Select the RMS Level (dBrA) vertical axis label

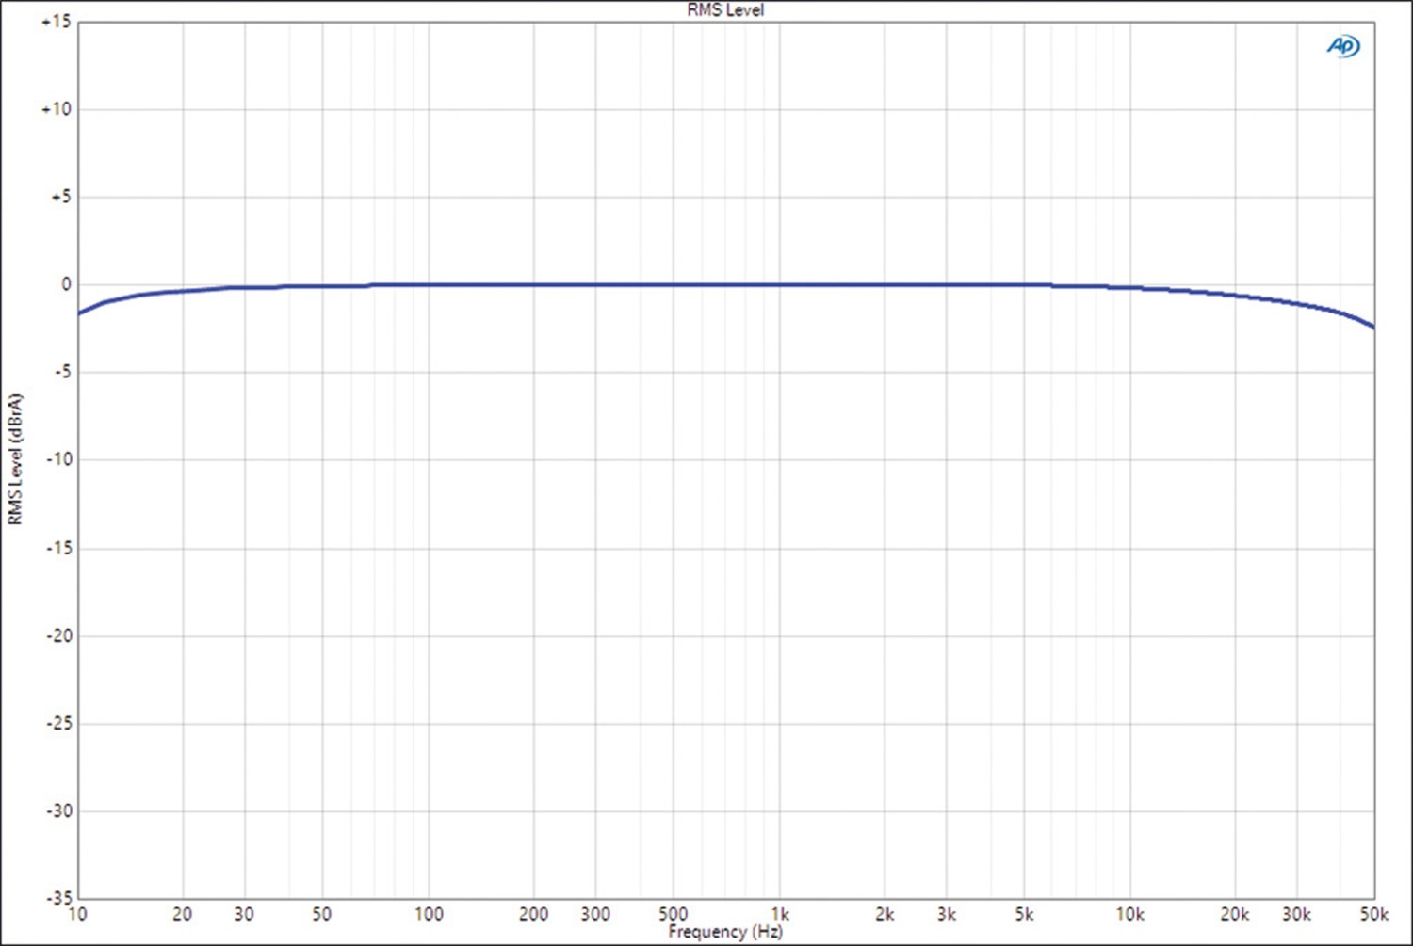pyautogui.click(x=15, y=459)
